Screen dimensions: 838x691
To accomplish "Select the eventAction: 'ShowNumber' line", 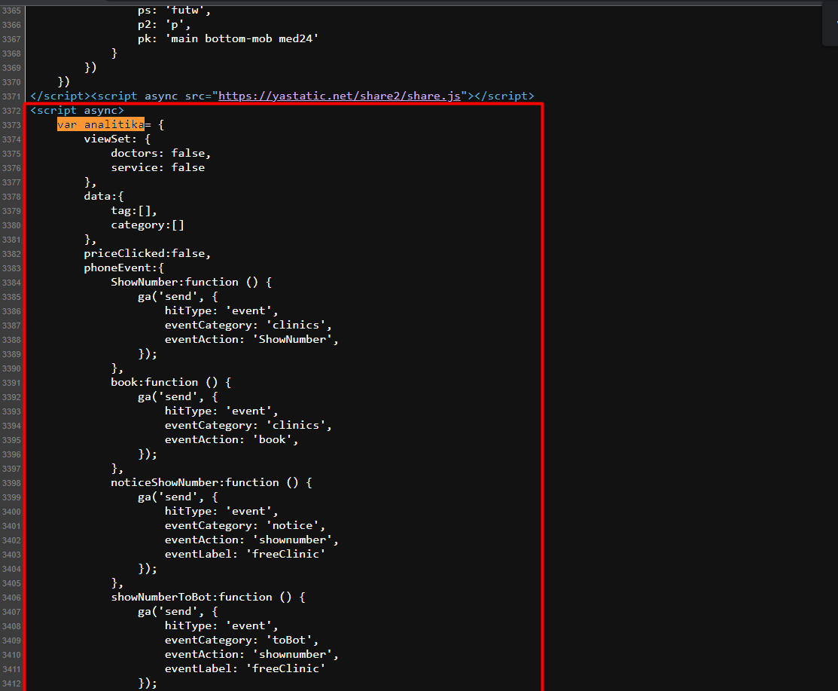I will click(x=251, y=340).
